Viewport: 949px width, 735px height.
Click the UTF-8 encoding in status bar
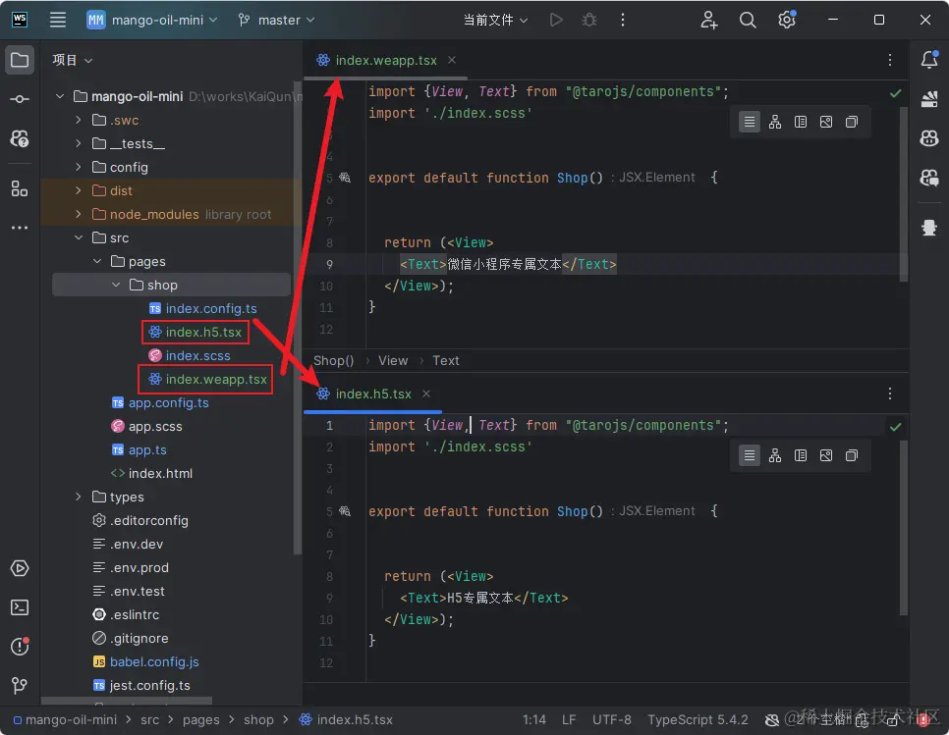[612, 719]
